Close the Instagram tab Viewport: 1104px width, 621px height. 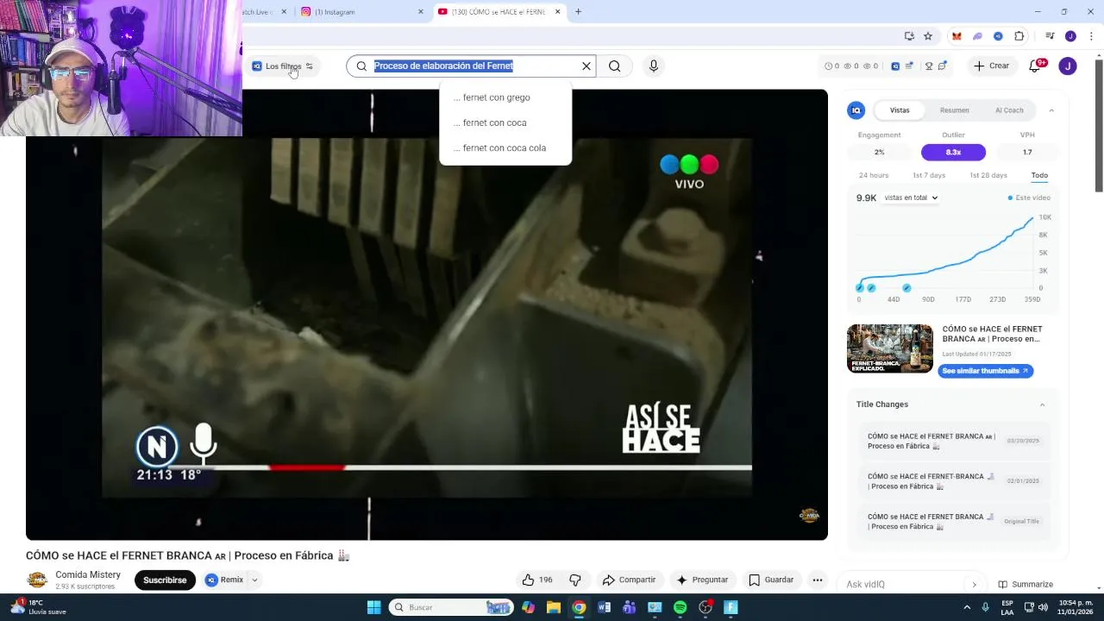(x=421, y=12)
